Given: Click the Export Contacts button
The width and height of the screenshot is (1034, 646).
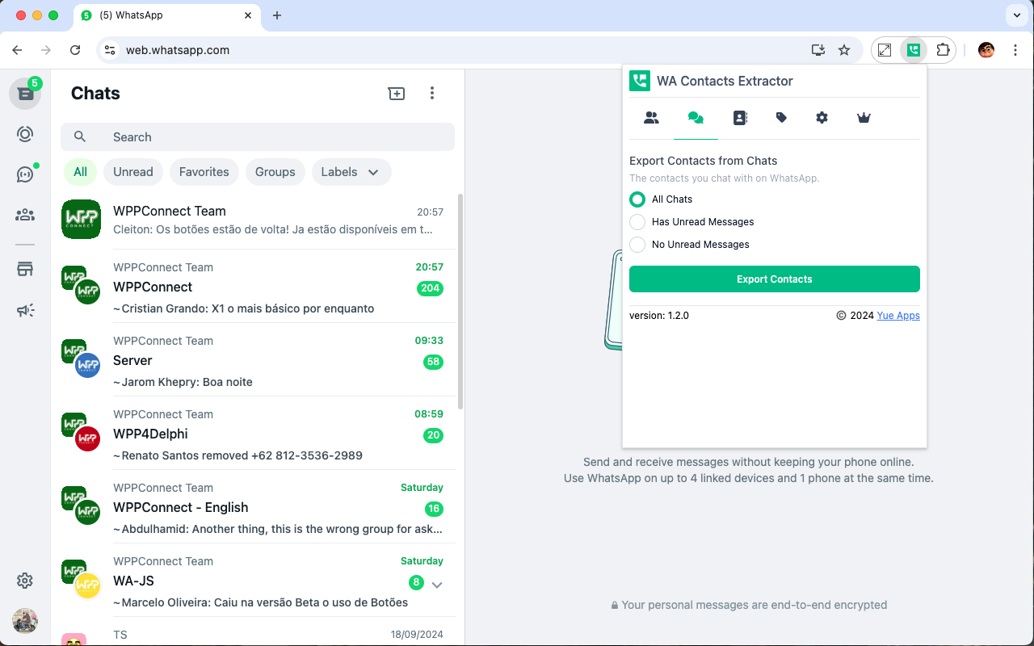Looking at the screenshot, I should (775, 279).
